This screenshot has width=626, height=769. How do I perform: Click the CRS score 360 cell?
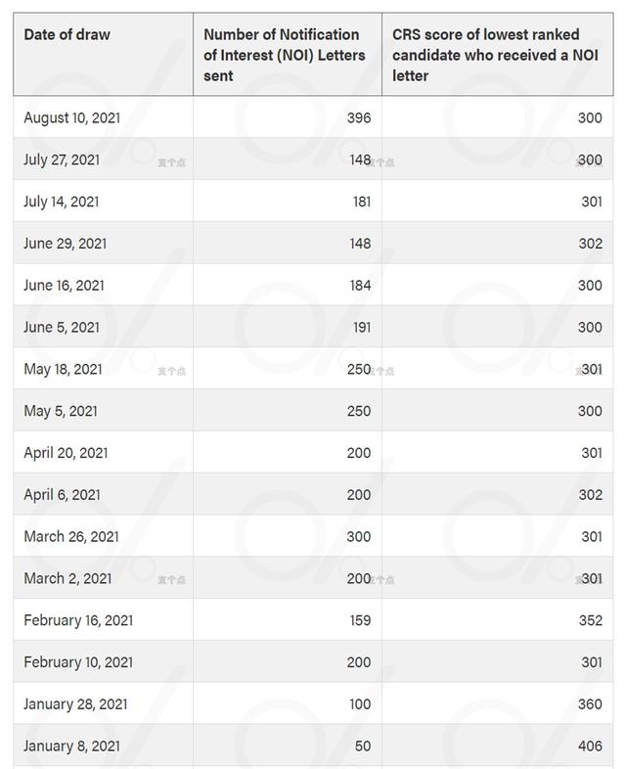(x=590, y=704)
